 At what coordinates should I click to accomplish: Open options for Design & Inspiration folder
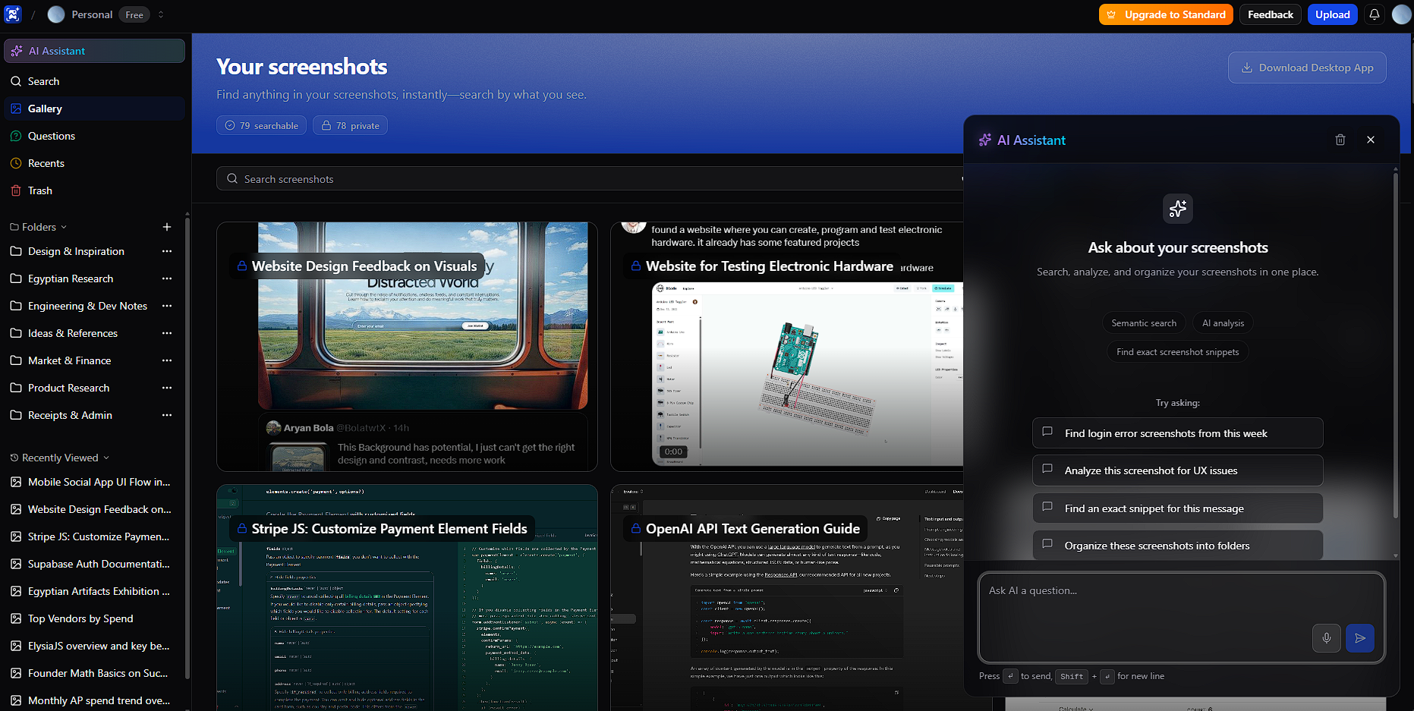(167, 251)
